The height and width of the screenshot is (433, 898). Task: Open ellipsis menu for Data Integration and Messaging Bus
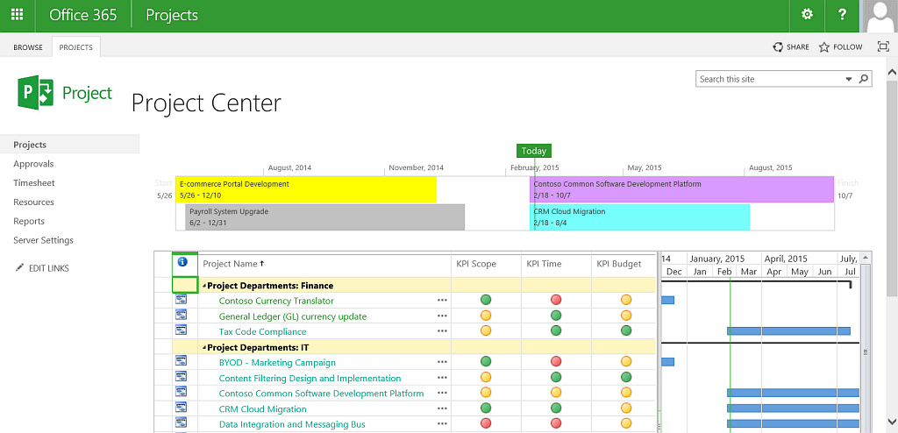point(442,424)
